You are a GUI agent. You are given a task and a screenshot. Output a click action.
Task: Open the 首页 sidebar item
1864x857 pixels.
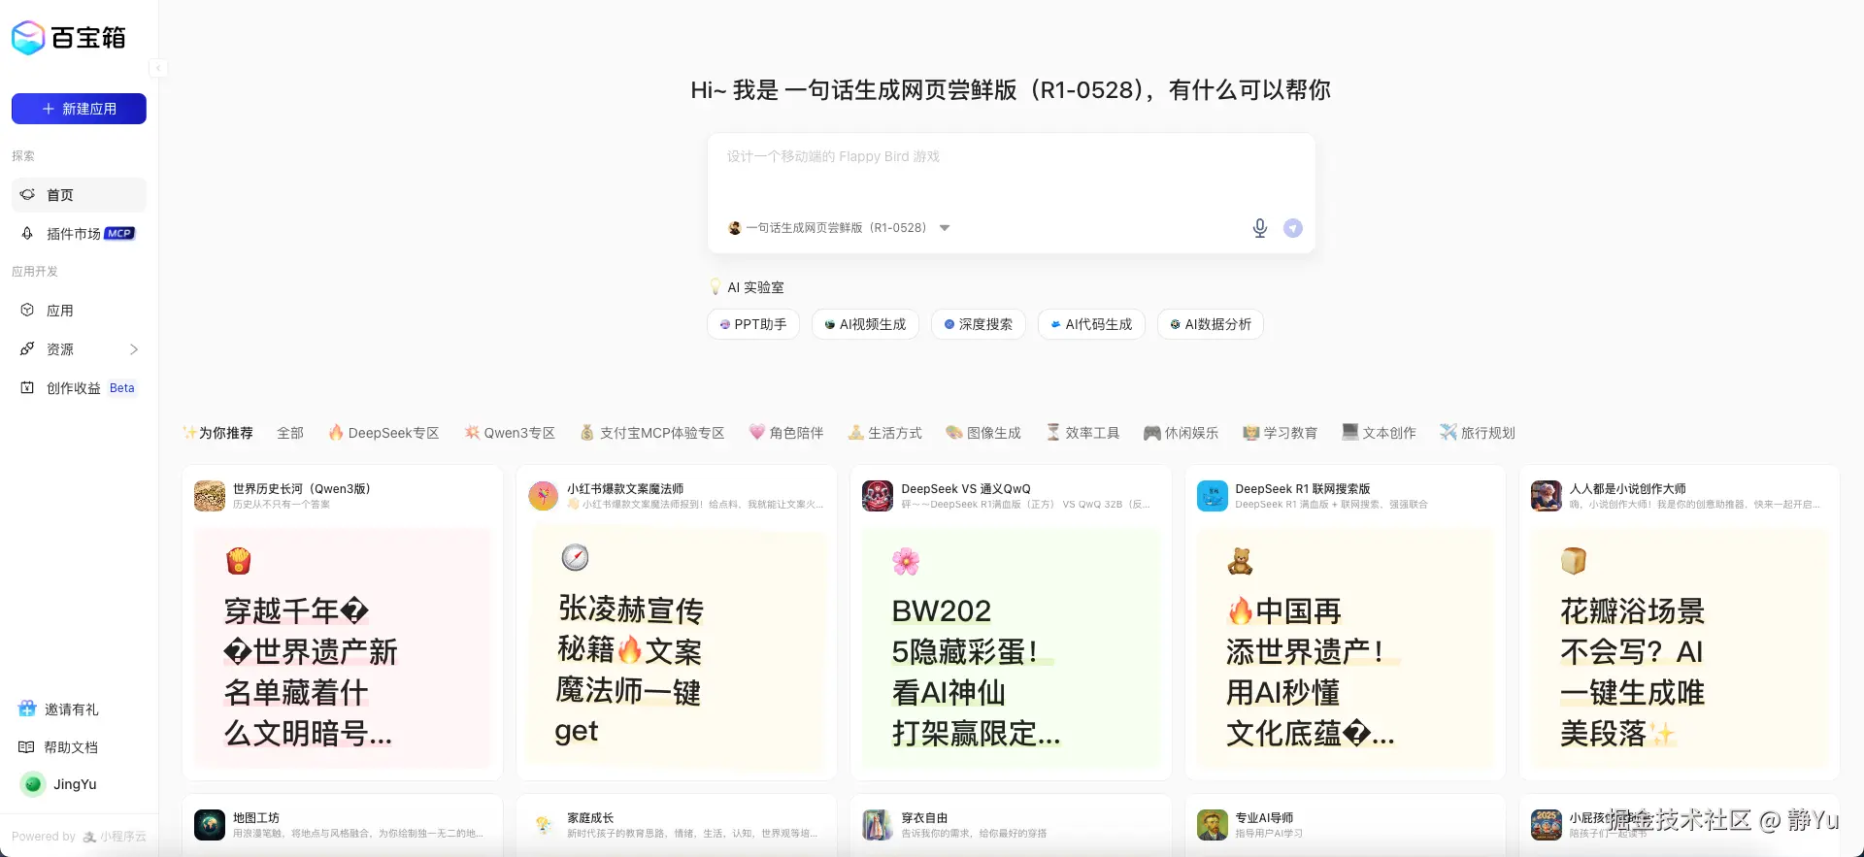[x=79, y=195]
